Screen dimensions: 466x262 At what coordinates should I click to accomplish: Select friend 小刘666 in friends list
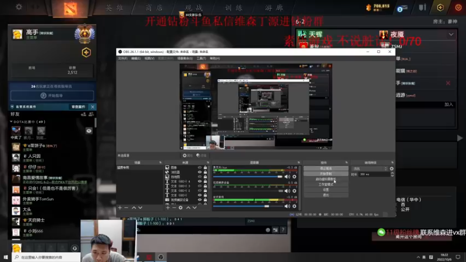click(x=53, y=232)
